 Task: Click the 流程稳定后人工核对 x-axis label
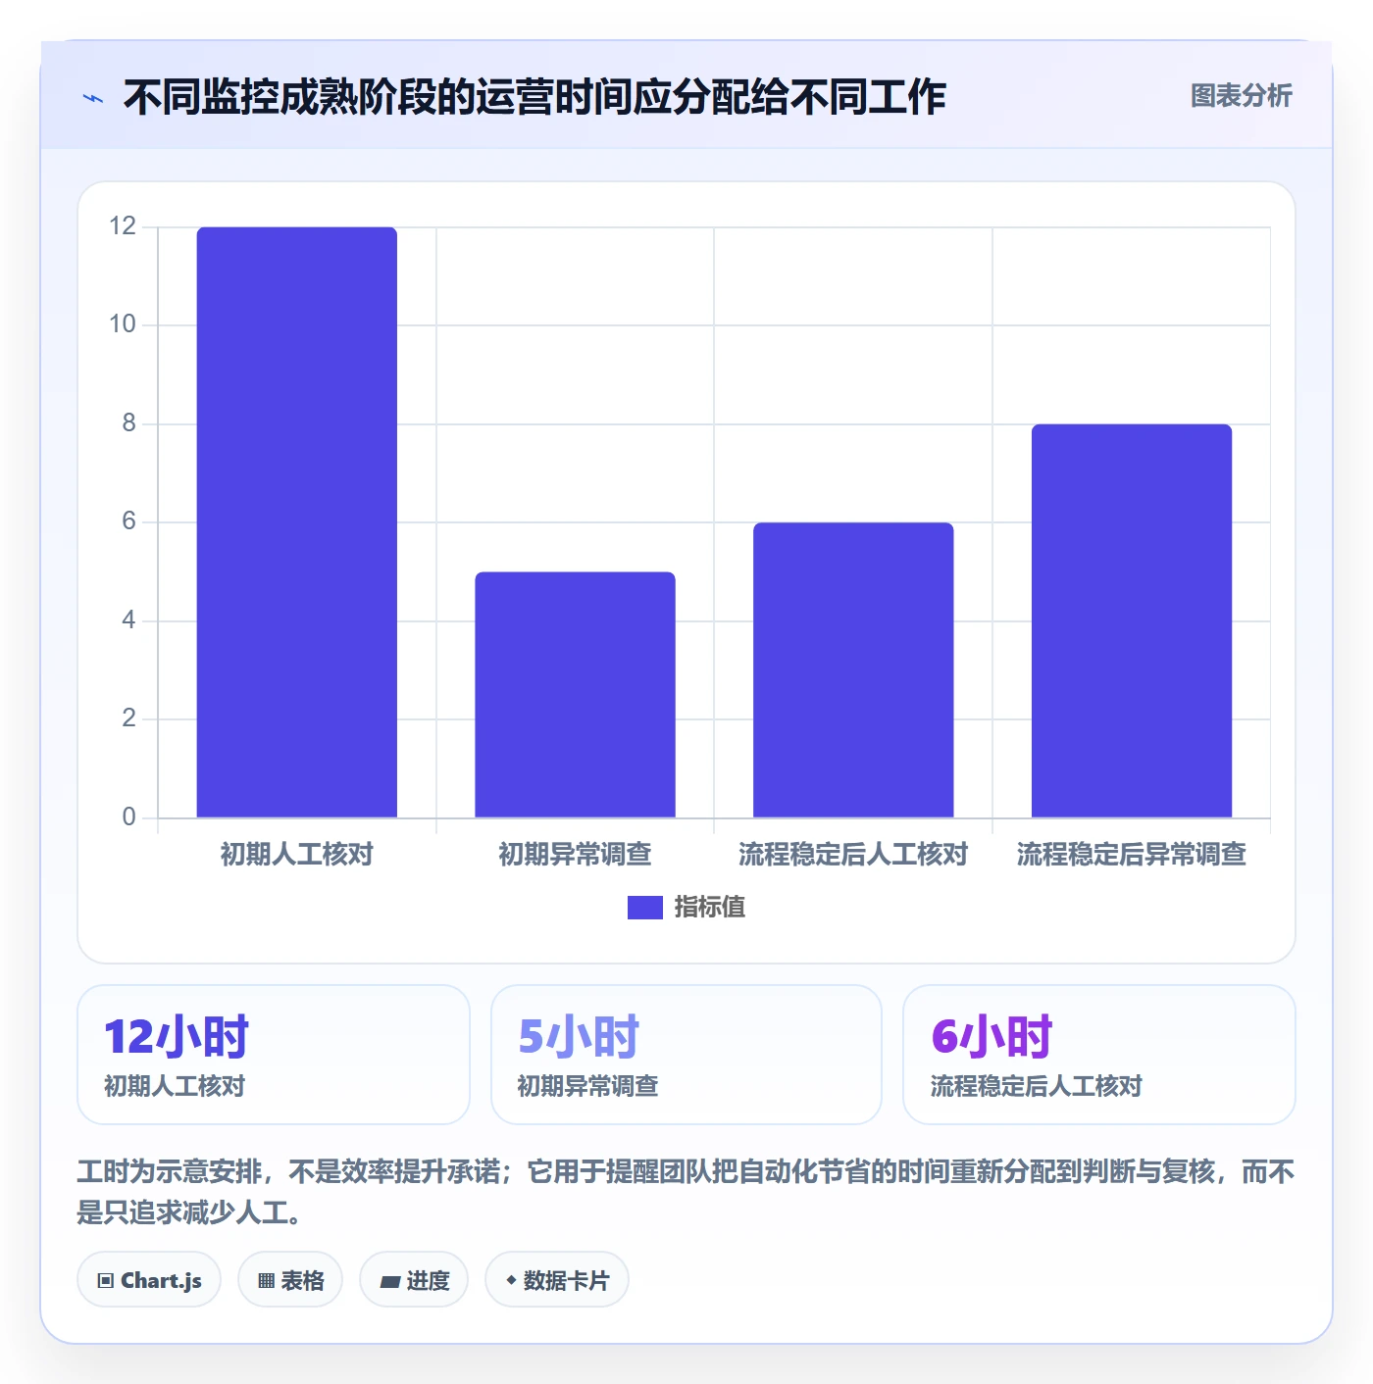coord(853,854)
